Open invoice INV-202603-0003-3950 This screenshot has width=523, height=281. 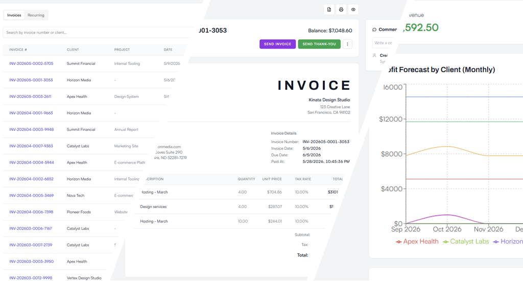click(31, 262)
